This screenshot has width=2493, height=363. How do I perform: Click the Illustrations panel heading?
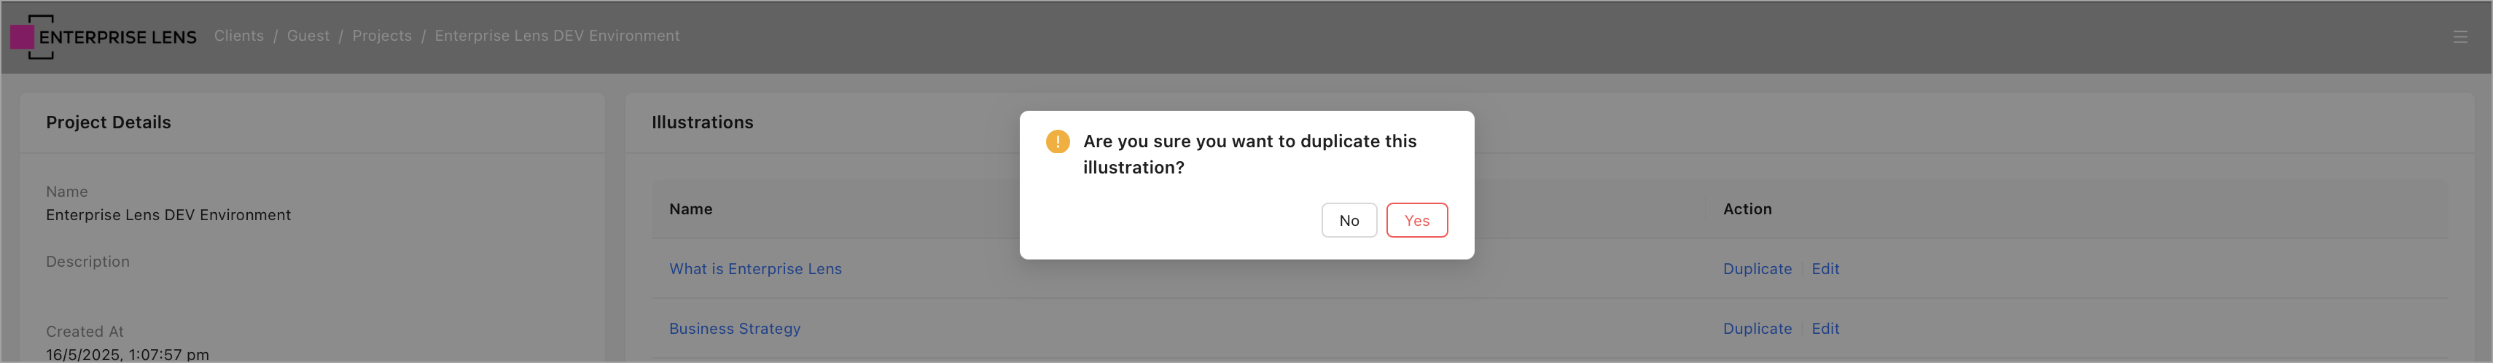[702, 123]
